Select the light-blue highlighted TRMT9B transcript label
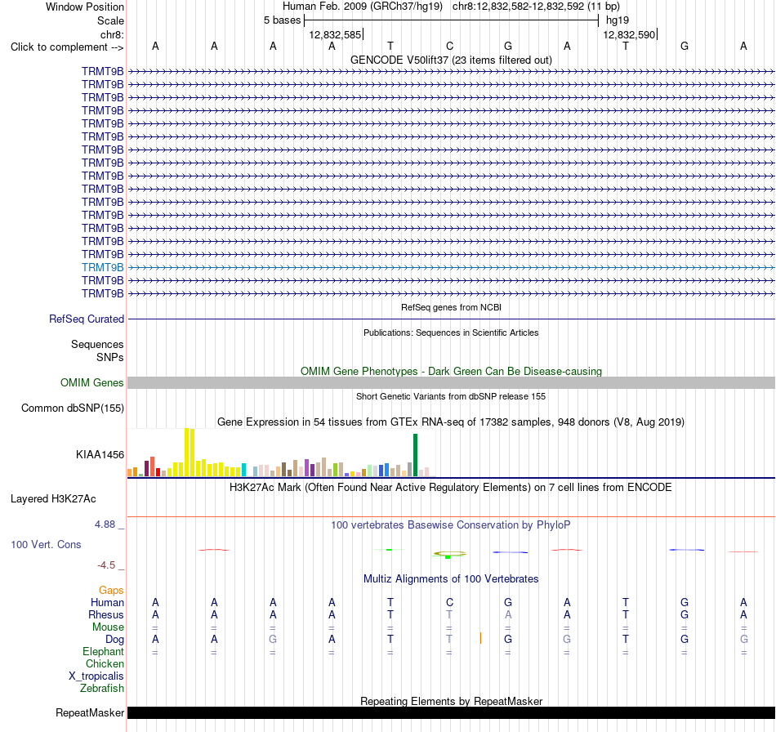776x732 pixels. point(102,267)
